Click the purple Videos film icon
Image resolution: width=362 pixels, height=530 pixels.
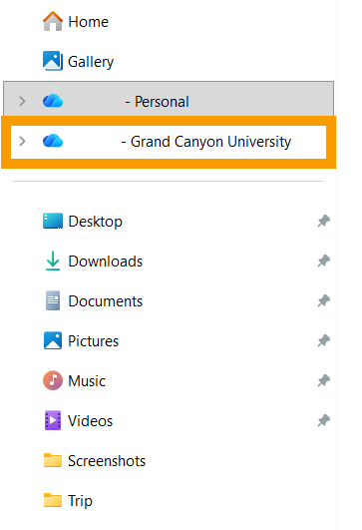tap(53, 420)
